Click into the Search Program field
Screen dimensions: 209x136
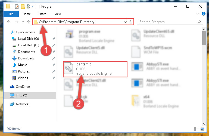[x=168, y=22]
